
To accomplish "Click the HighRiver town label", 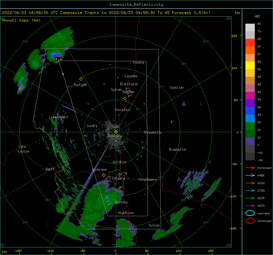I will [126, 213].
